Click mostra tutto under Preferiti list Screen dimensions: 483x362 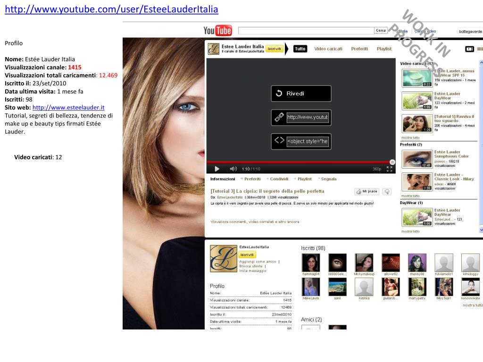click(410, 196)
